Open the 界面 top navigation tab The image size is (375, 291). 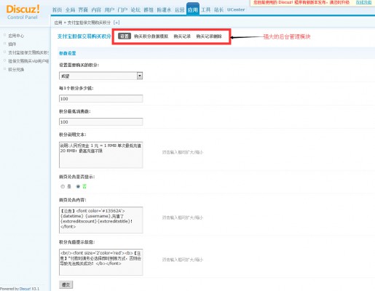[x=83, y=10]
